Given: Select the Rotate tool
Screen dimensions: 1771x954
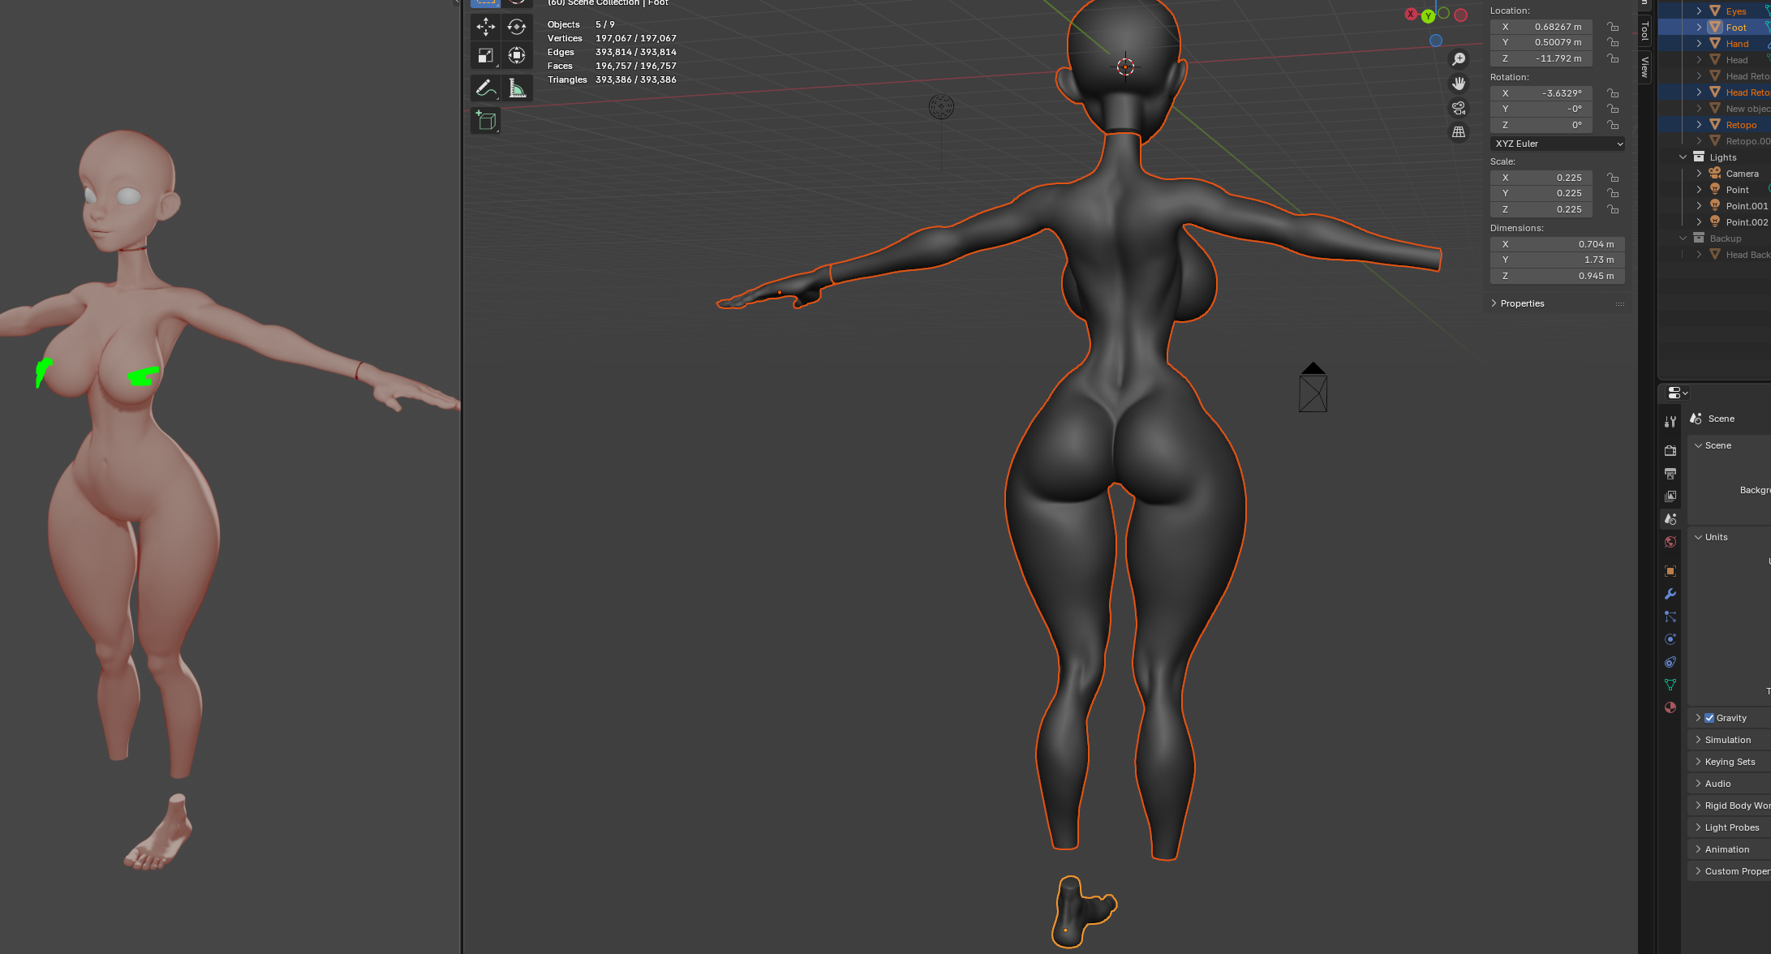Looking at the screenshot, I should tap(516, 27).
